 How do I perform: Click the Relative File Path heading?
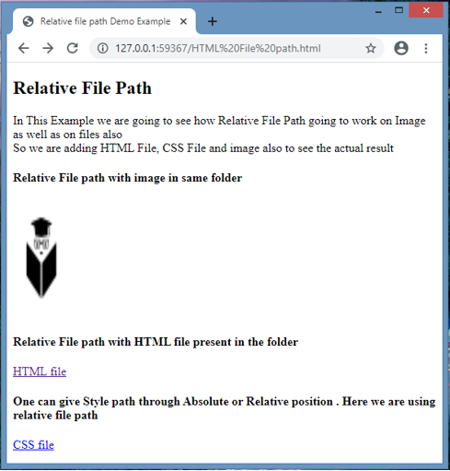[x=82, y=88]
